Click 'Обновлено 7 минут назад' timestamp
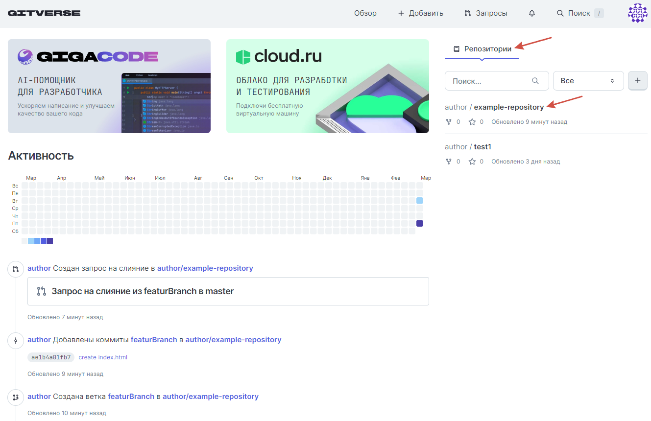 65,317
